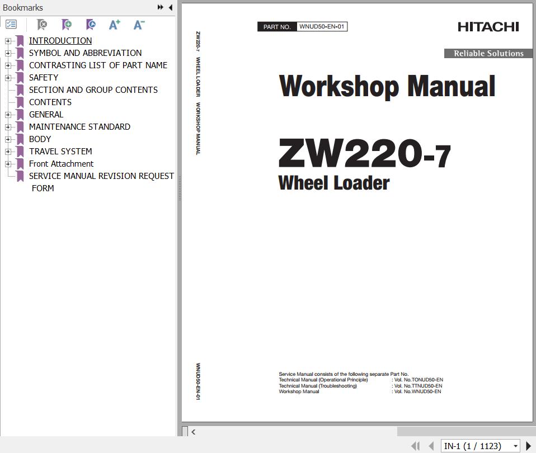Click the horizontal scrollbar track
This screenshot has width=536, height=453.
coord(467,432)
